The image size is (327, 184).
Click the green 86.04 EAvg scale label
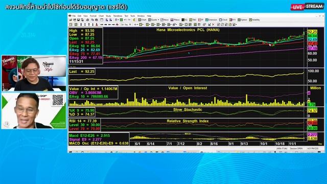(x=312, y=36)
